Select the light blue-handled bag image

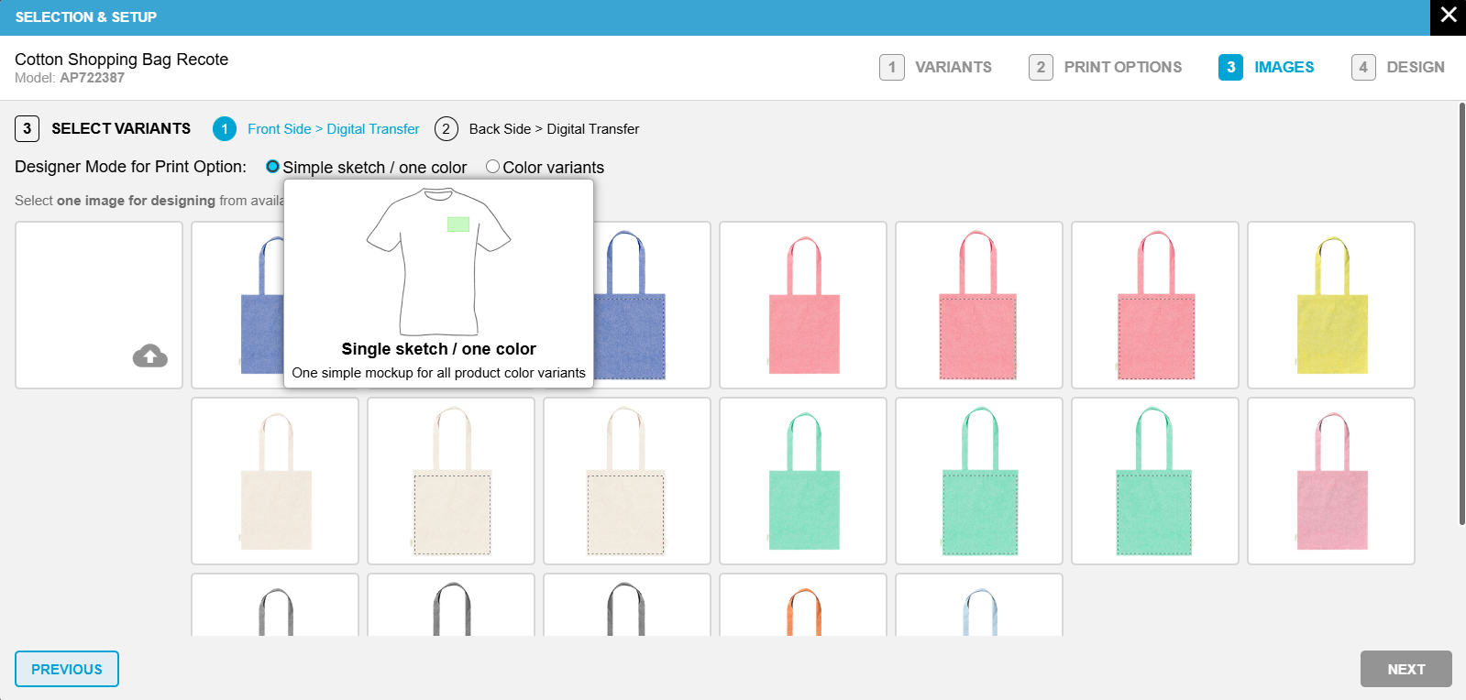979,605
